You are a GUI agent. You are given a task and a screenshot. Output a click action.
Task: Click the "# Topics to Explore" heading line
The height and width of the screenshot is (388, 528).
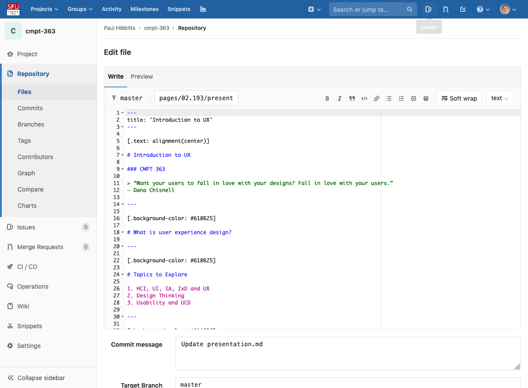pos(157,275)
